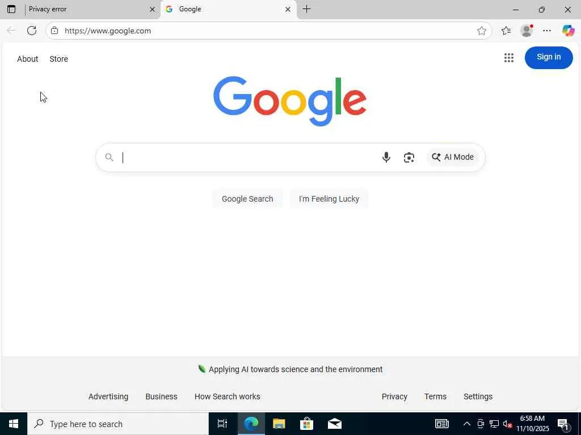Open Settings and more ellipsis menu
Screen dimensions: 581x435
pyautogui.click(x=547, y=31)
